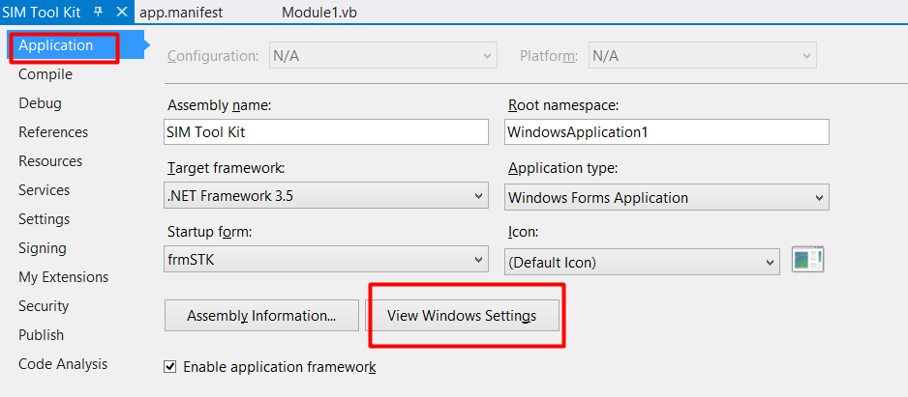Open the Compile settings page
The image size is (908, 397).
pyautogui.click(x=45, y=74)
